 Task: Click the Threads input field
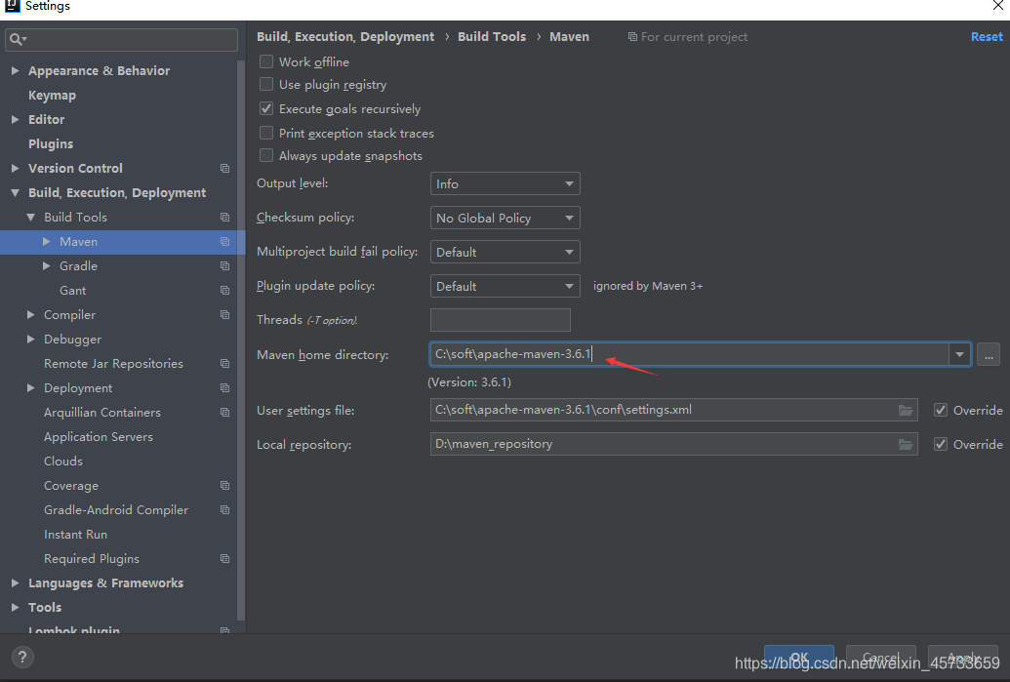point(501,320)
